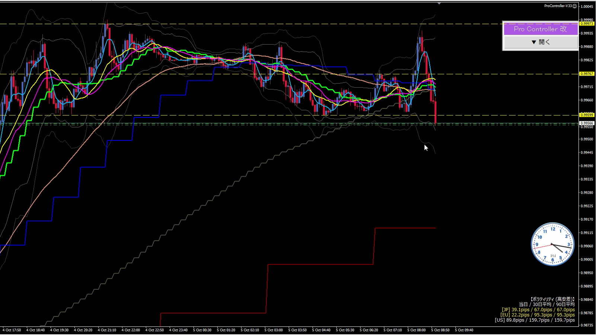
Task: Select the yellow 0.99599 price label
Action: (x=587, y=115)
